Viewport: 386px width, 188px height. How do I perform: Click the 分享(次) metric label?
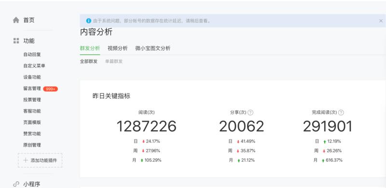tap(238, 112)
